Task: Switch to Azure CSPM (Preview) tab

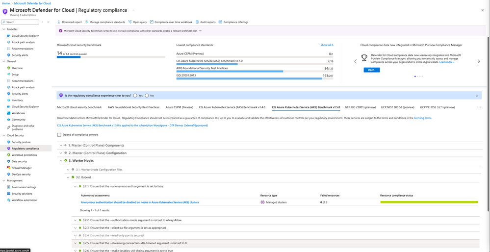Action: pyautogui.click(x=180, y=107)
